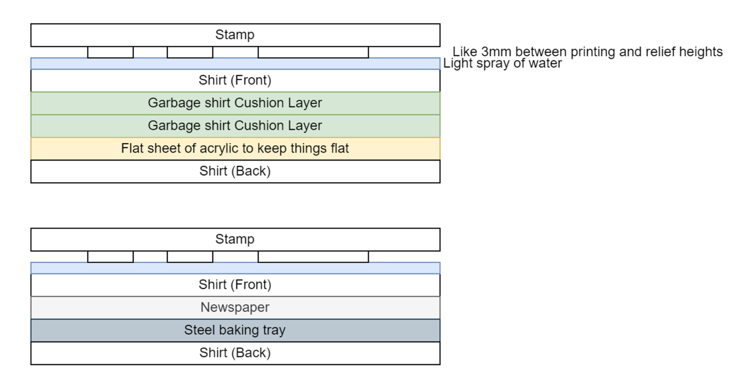
Task: Select the Newspaper layer
Action: pyautogui.click(x=235, y=308)
